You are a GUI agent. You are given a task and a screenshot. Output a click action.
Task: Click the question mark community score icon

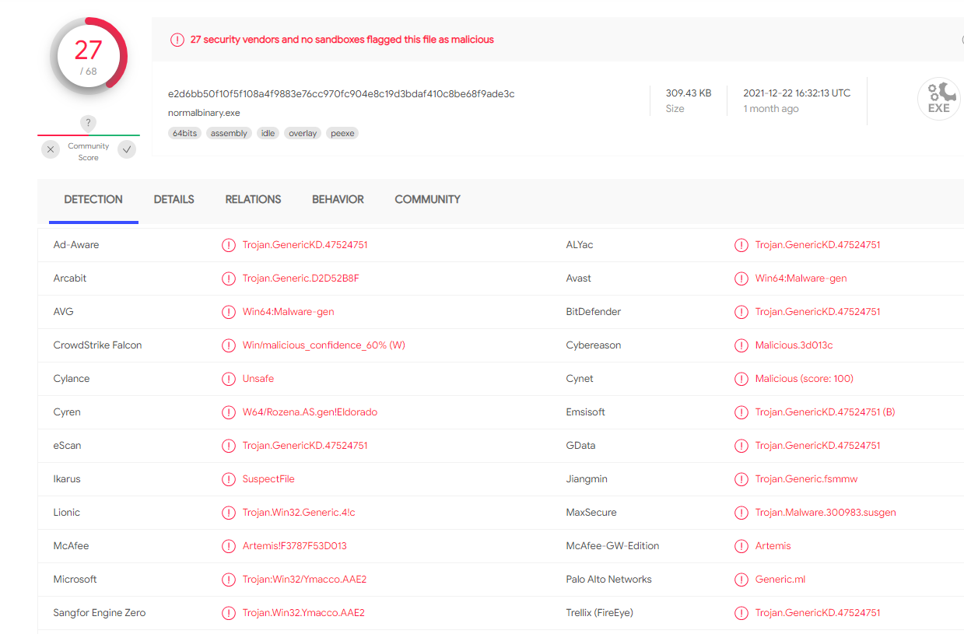[89, 123]
